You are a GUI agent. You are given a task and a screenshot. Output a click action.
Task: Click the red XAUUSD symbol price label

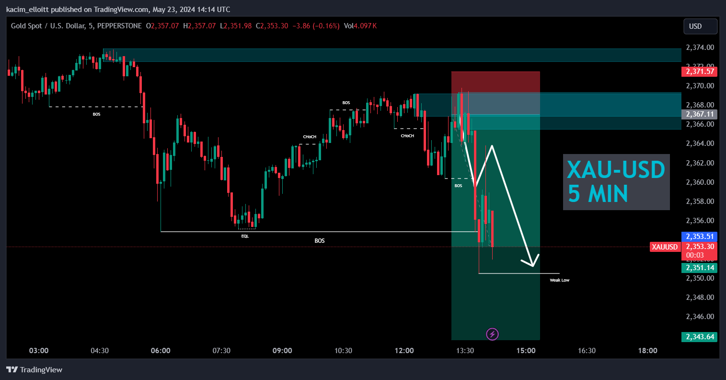tap(665, 247)
